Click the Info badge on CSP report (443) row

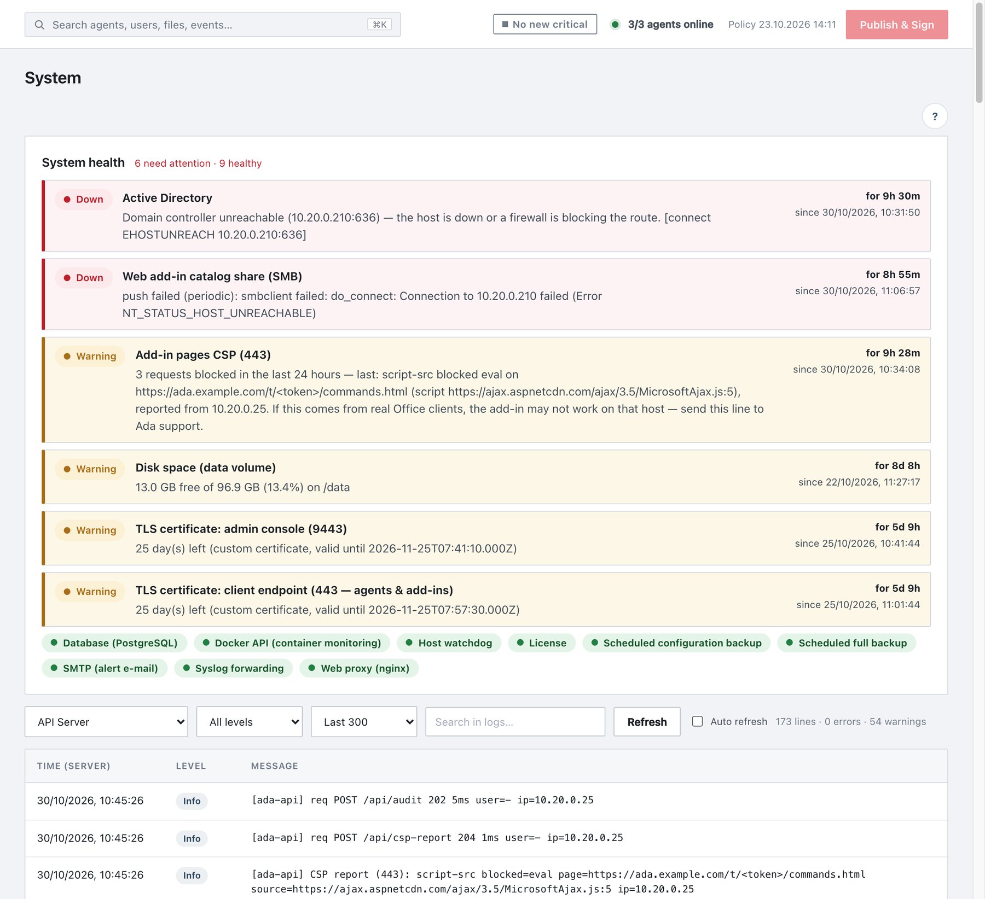(x=192, y=875)
